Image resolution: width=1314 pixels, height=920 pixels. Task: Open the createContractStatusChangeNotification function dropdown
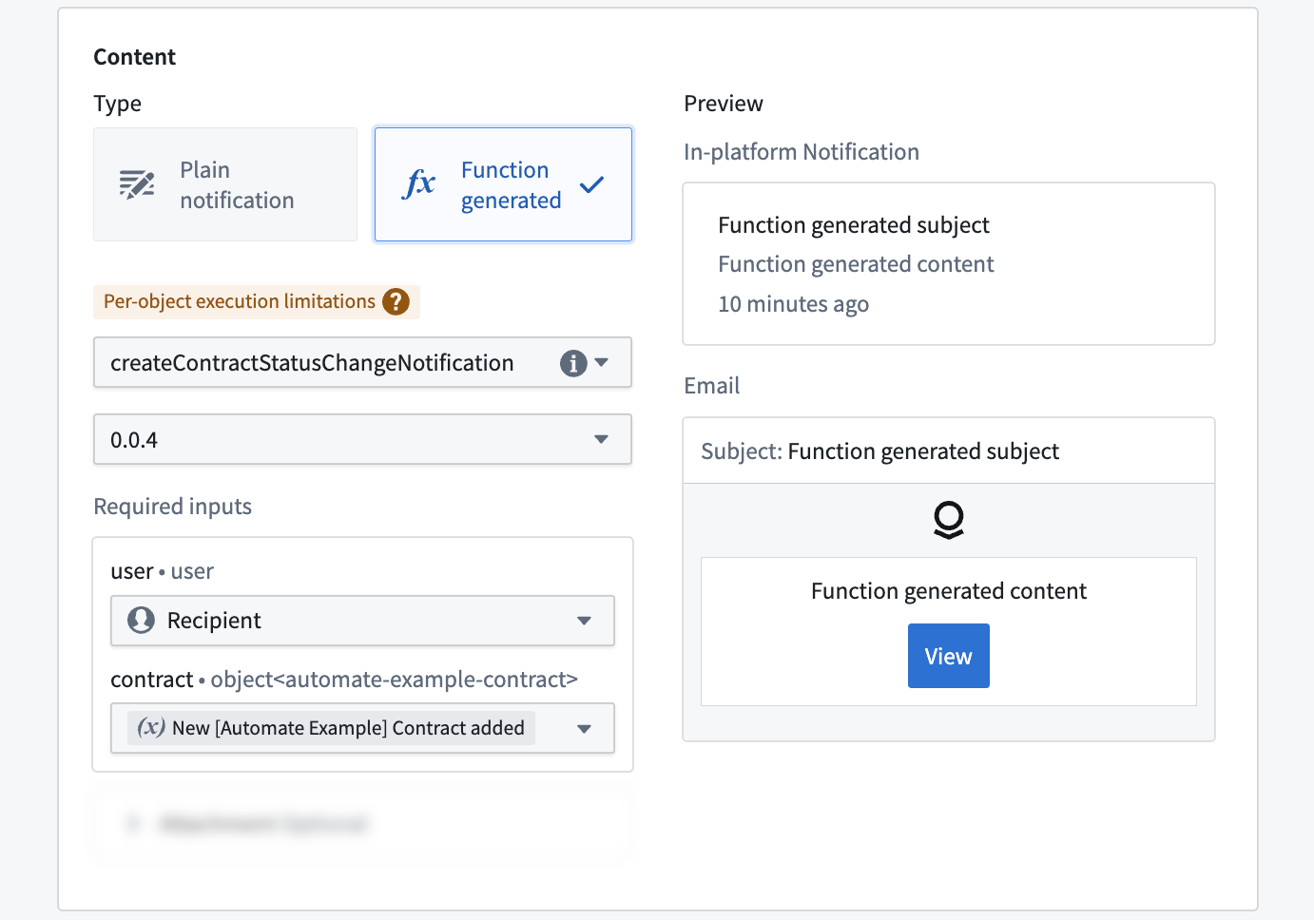(x=362, y=362)
